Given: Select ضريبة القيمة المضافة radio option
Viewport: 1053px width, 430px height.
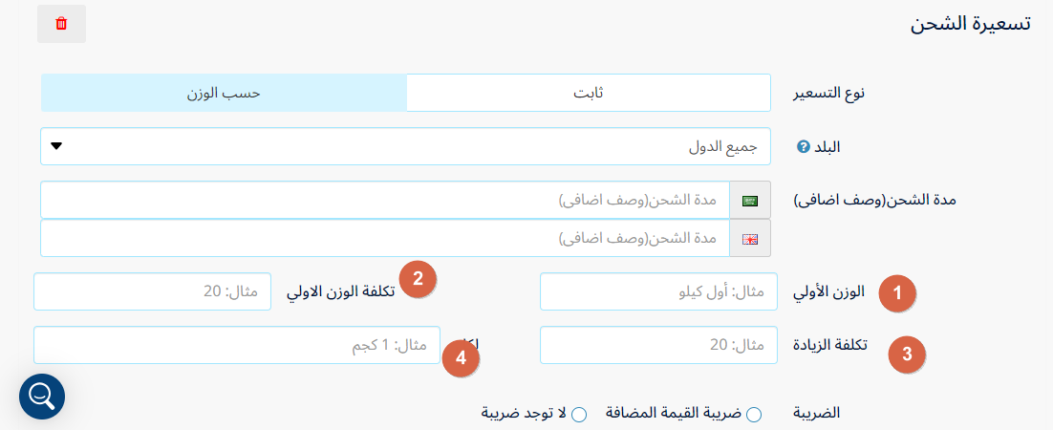Looking at the screenshot, I should (x=754, y=415).
